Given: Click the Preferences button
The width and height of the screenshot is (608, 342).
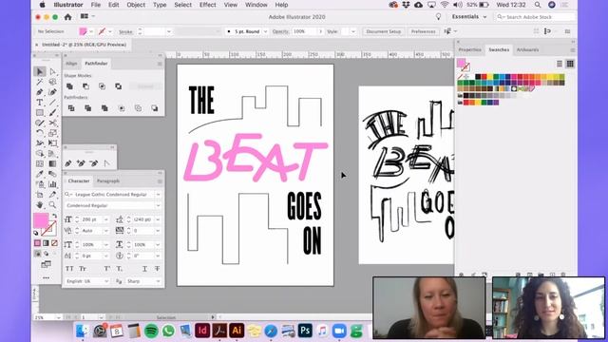Looking at the screenshot, I should [x=423, y=31].
